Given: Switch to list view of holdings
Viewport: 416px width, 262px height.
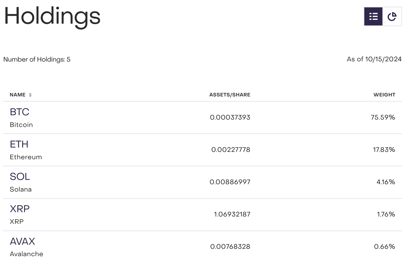Looking at the screenshot, I should (373, 17).
